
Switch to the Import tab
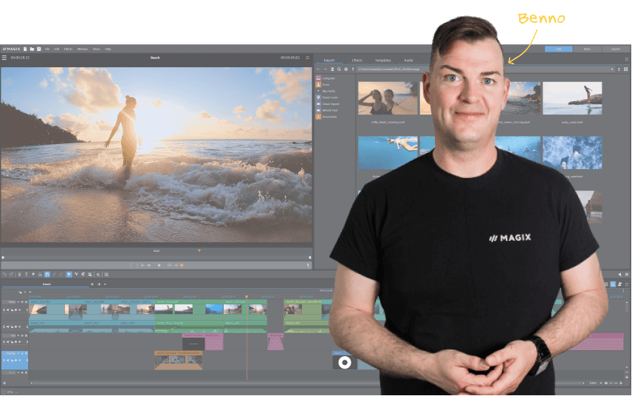coord(329,60)
